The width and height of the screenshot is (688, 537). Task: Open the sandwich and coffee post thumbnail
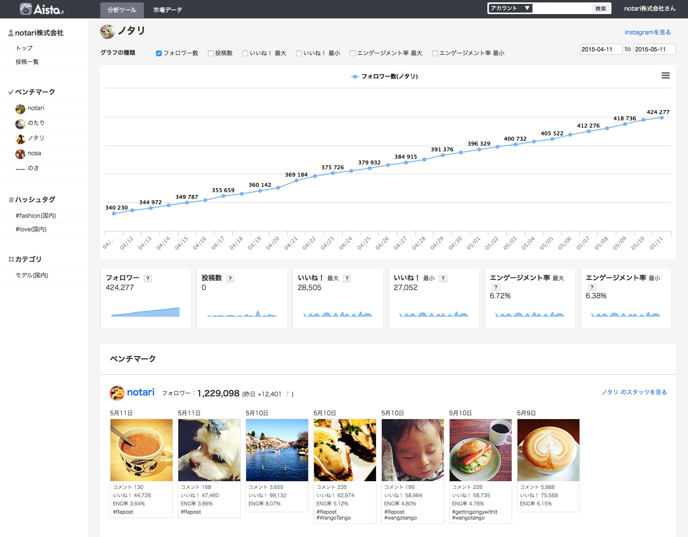click(481, 450)
